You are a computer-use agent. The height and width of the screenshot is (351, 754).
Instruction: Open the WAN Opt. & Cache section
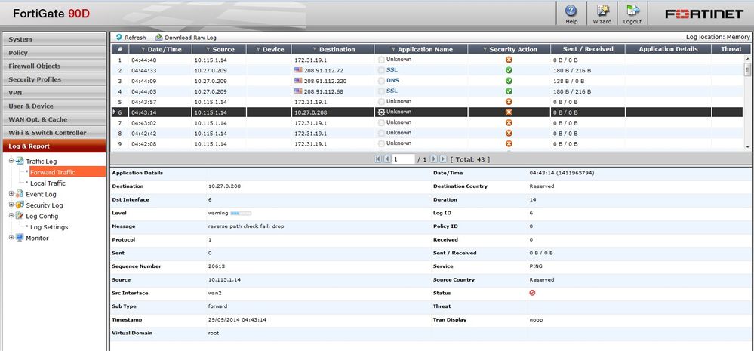pos(54,119)
